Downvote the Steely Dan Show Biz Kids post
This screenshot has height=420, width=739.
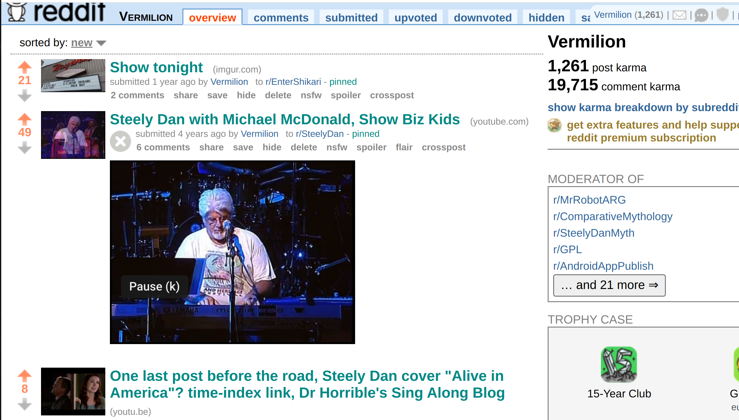24,148
